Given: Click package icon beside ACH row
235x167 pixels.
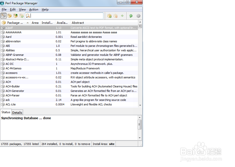Looking at the screenshot, I should pyautogui.click(x=3, y=82).
